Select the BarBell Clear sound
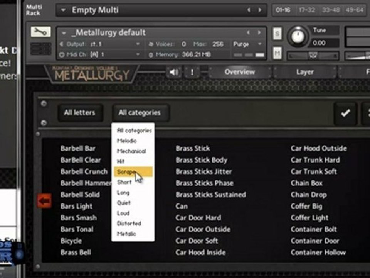The height and width of the screenshot is (278, 370). pyautogui.click(x=81, y=160)
